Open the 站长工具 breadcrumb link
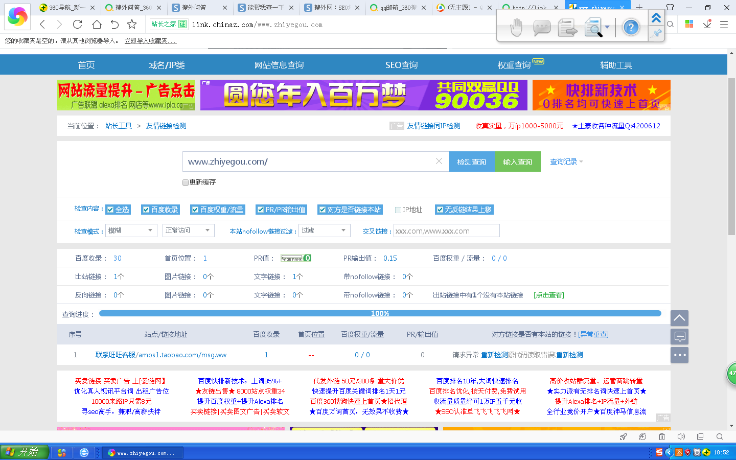Viewport: 736px width, 460px height. click(119, 126)
